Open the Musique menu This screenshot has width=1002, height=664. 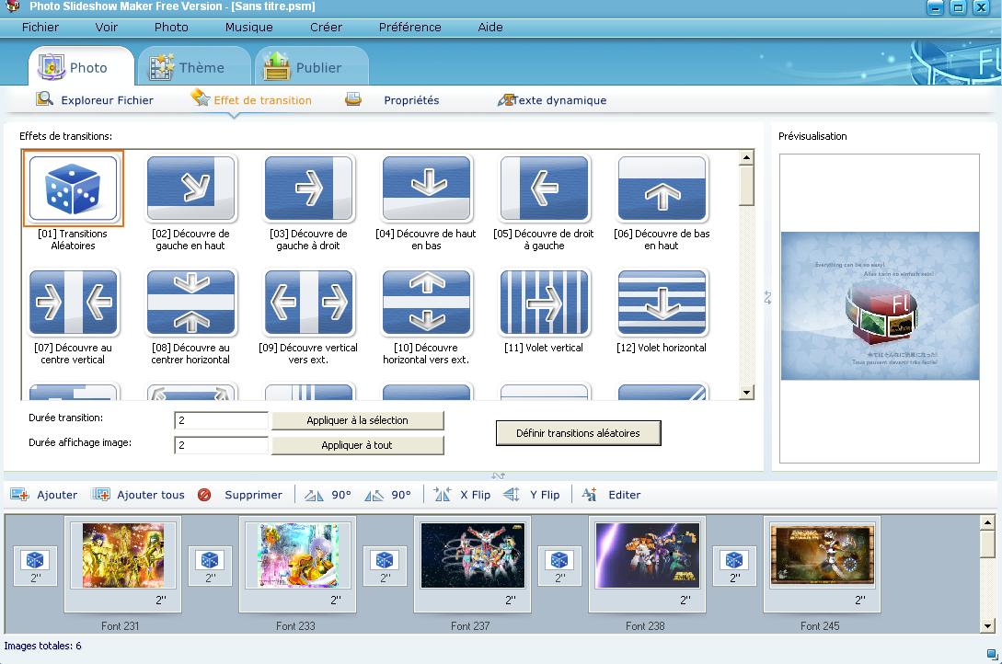(x=248, y=27)
